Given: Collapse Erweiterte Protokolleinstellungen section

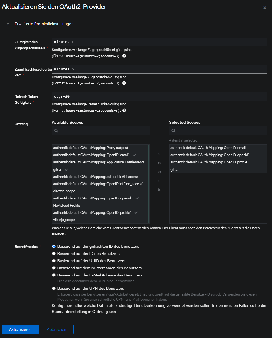Looking at the screenshot, I should [x=8, y=24].
